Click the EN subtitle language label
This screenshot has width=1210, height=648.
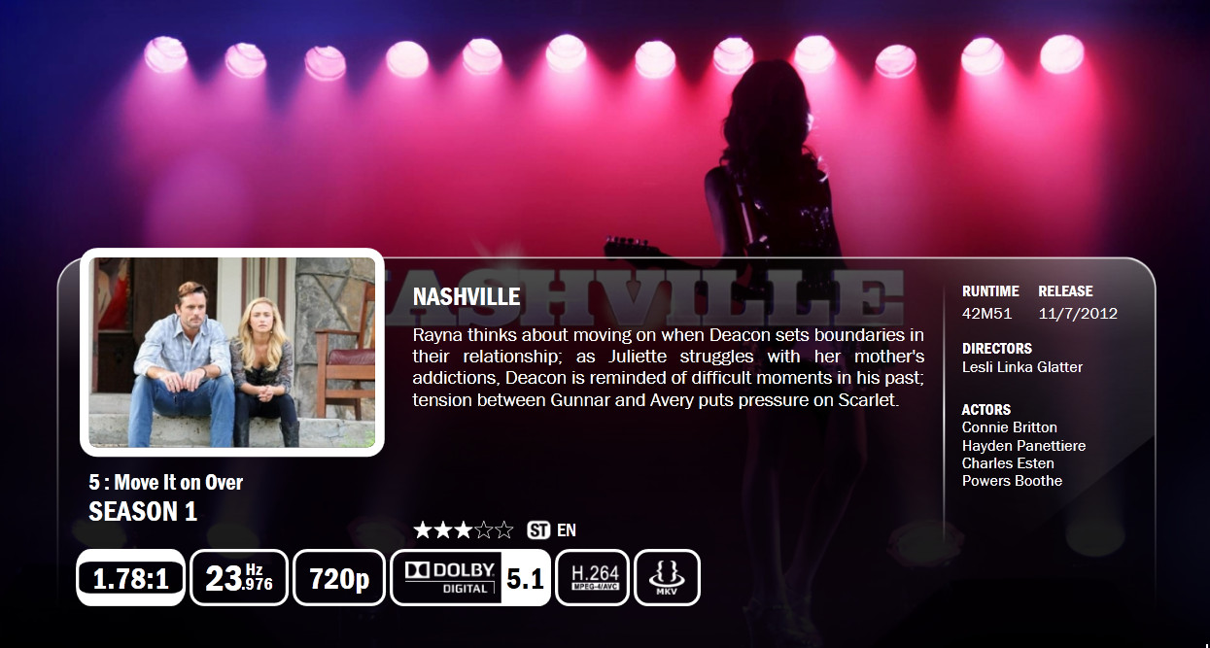(x=567, y=530)
